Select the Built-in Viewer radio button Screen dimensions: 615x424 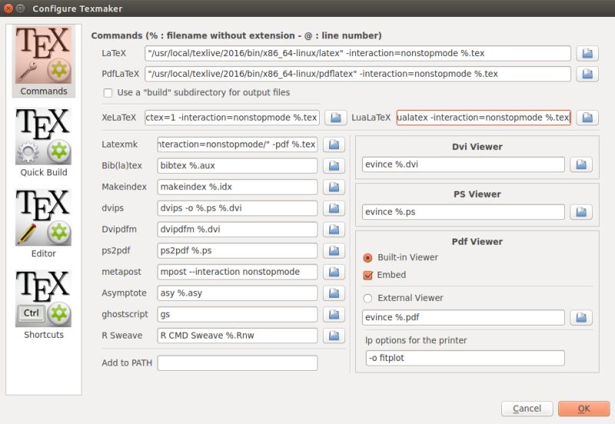click(367, 258)
